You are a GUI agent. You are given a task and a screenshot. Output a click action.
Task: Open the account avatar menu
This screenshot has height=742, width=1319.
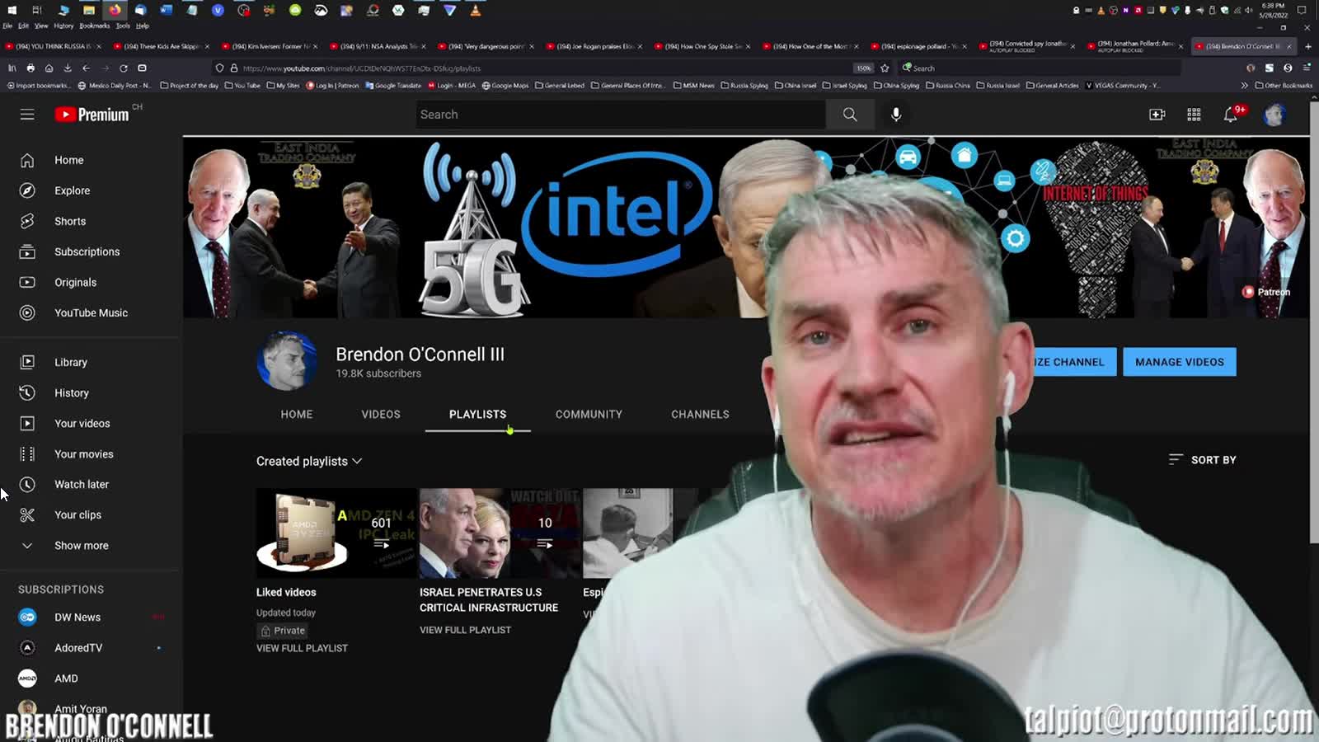[x=1274, y=115]
